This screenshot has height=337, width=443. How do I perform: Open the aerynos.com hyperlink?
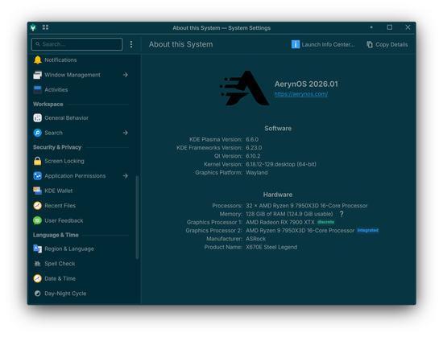pyautogui.click(x=301, y=94)
